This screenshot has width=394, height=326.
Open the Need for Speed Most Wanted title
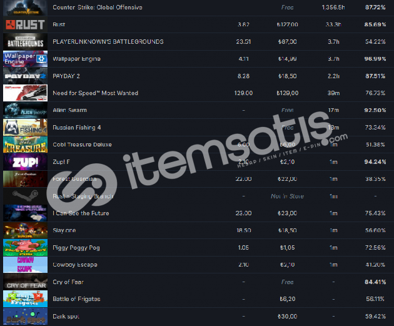pyautogui.click(x=95, y=93)
